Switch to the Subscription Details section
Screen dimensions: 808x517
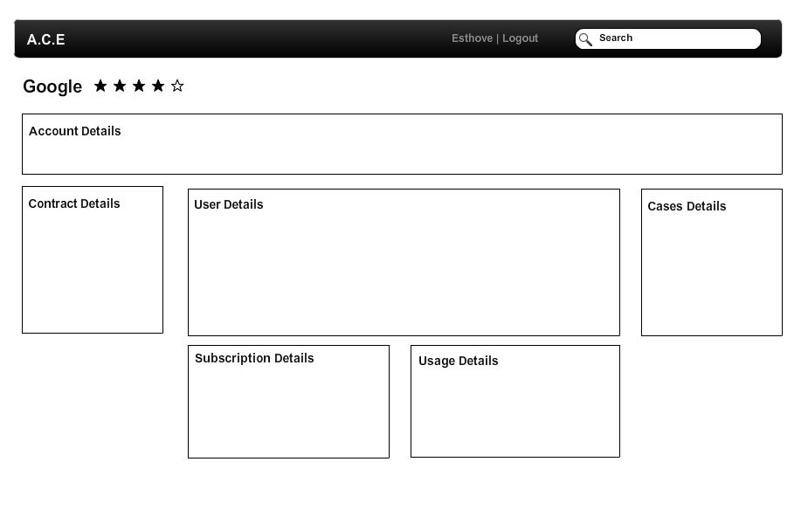(x=254, y=358)
